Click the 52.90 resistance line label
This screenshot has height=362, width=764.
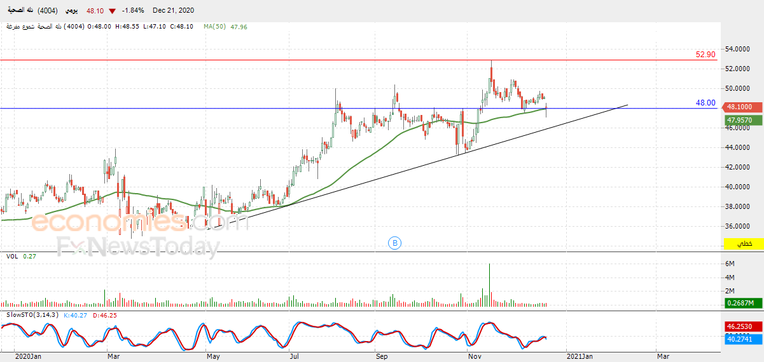[x=705, y=55]
